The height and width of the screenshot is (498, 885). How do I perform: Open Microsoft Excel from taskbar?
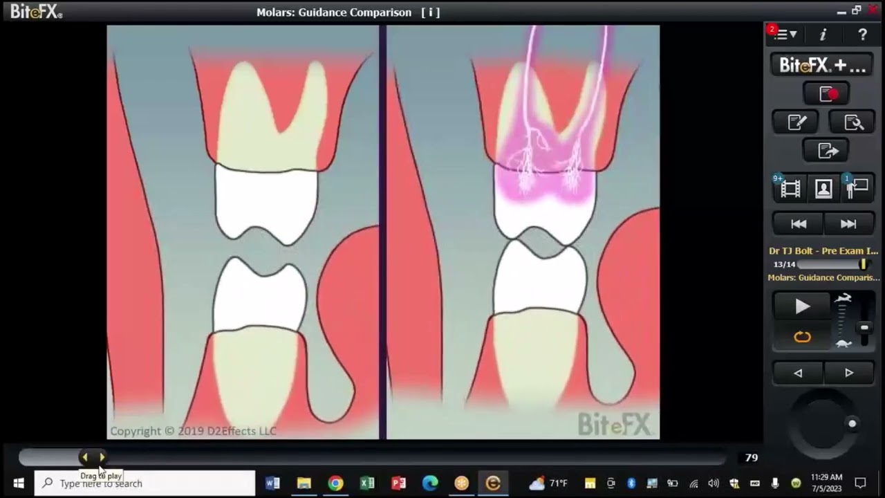[367, 483]
